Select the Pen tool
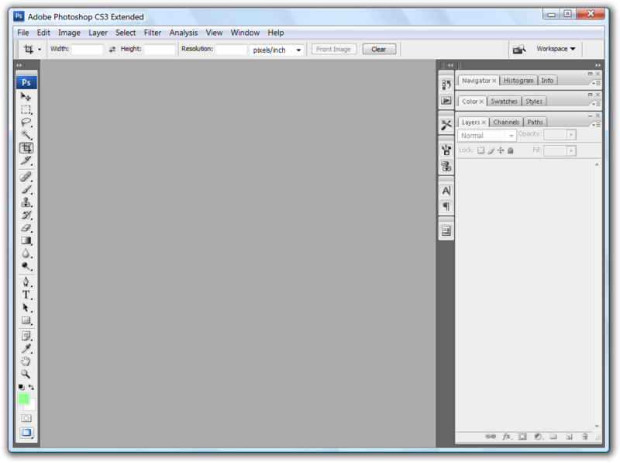Viewport: 620px width, 463px height. (x=26, y=282)
